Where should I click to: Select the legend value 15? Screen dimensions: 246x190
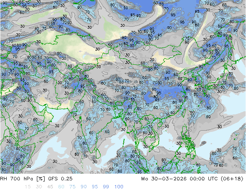tap(28, 187)
